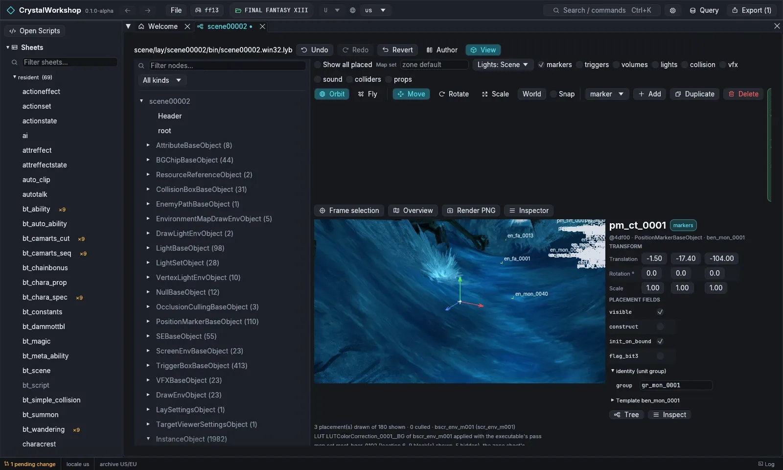Expand the TriggerBoxBaseObject (413) node
783x470 pixels.
(x=148, y=366)
